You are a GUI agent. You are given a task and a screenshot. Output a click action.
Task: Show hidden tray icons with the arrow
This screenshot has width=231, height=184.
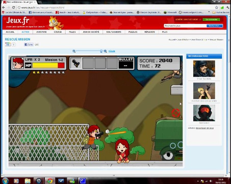198,181
